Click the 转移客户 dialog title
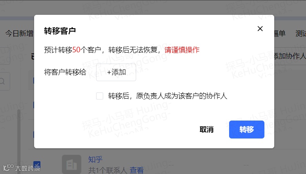The height and width of the screenshot is (174, 306). 60,31
